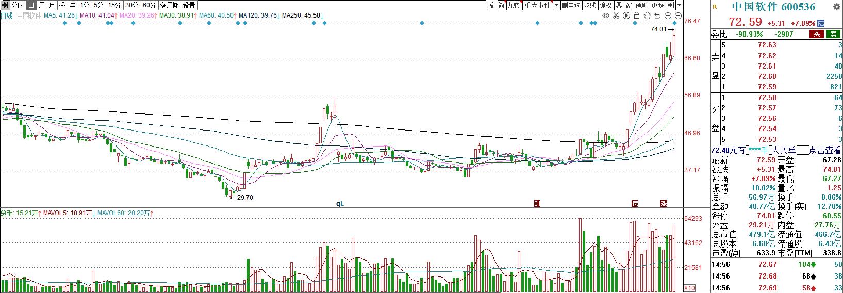Select the 1分 one-minute period
Image resolution: width=843 pixels, height=293 pixels.
point(85,5)
